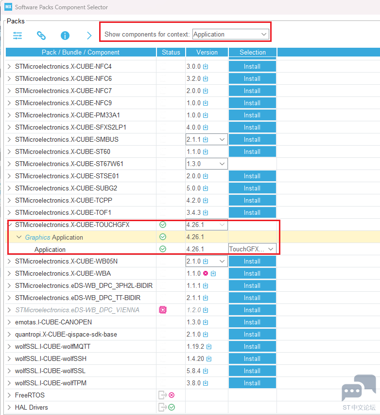Screen dimensions: 380x415
Task: Click the export arrow icon in FreeRTOS row
Action: click(x=162, y=395)
